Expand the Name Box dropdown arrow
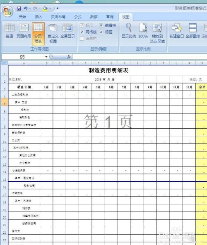Viewport: 207px width, 245px height. tap(46, 57)
